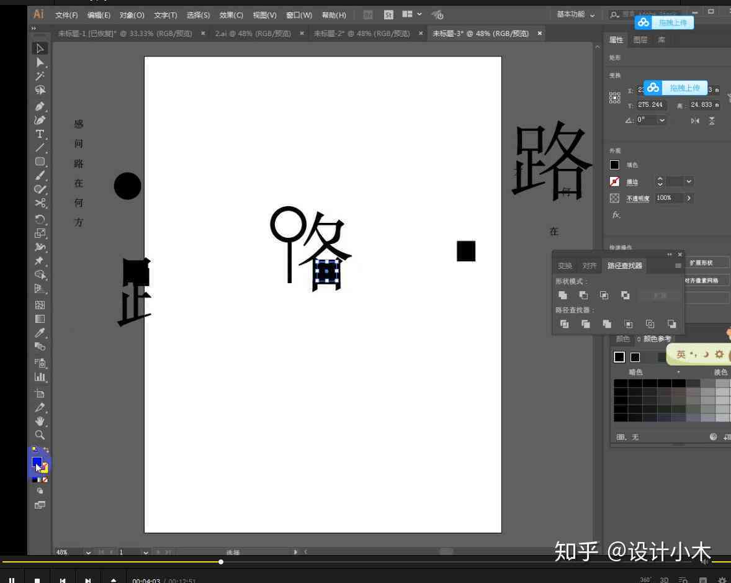Image resolution: width=731 pixels, height=583 pixels.
Task: Select the Artboard tool
Action: 40,394
